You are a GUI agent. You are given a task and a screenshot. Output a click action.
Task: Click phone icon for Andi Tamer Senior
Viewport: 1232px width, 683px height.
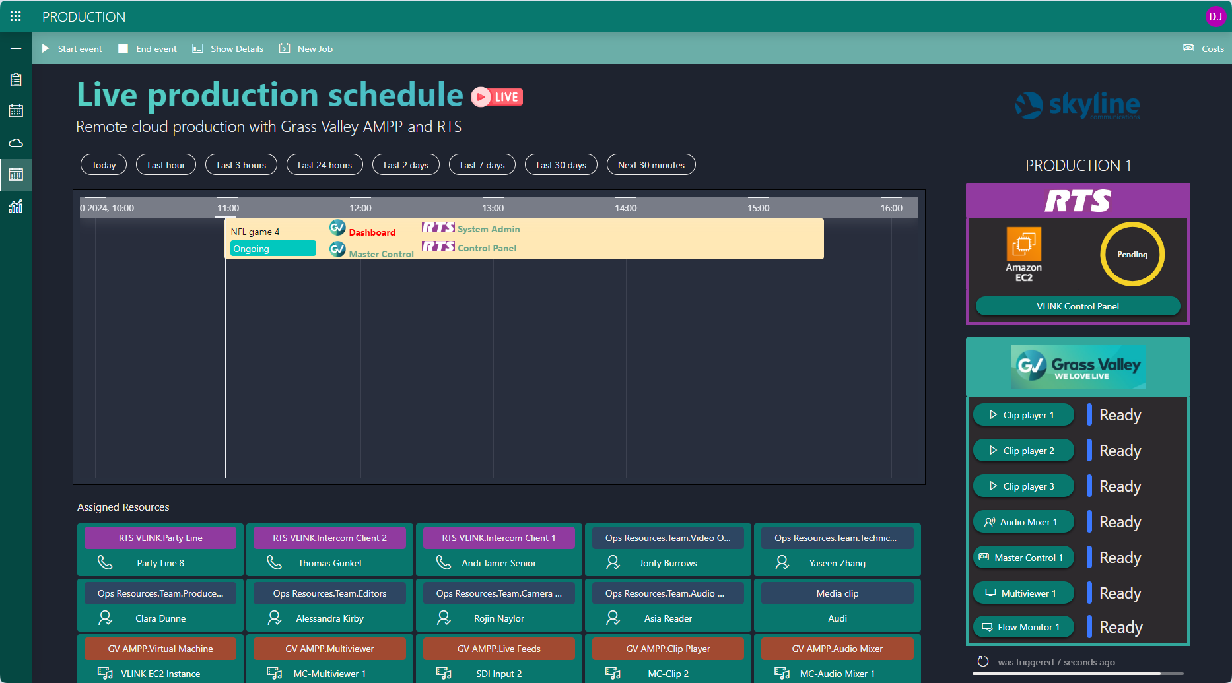[444, 562]
